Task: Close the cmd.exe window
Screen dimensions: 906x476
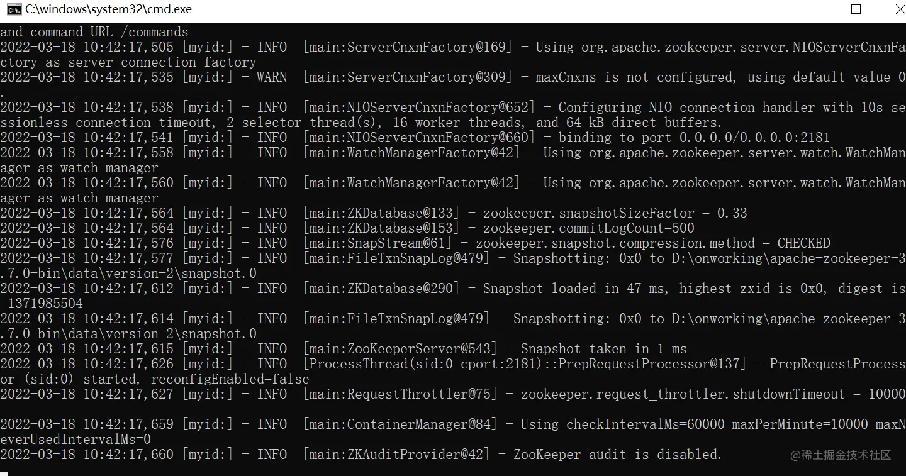Action: (891, 9)
